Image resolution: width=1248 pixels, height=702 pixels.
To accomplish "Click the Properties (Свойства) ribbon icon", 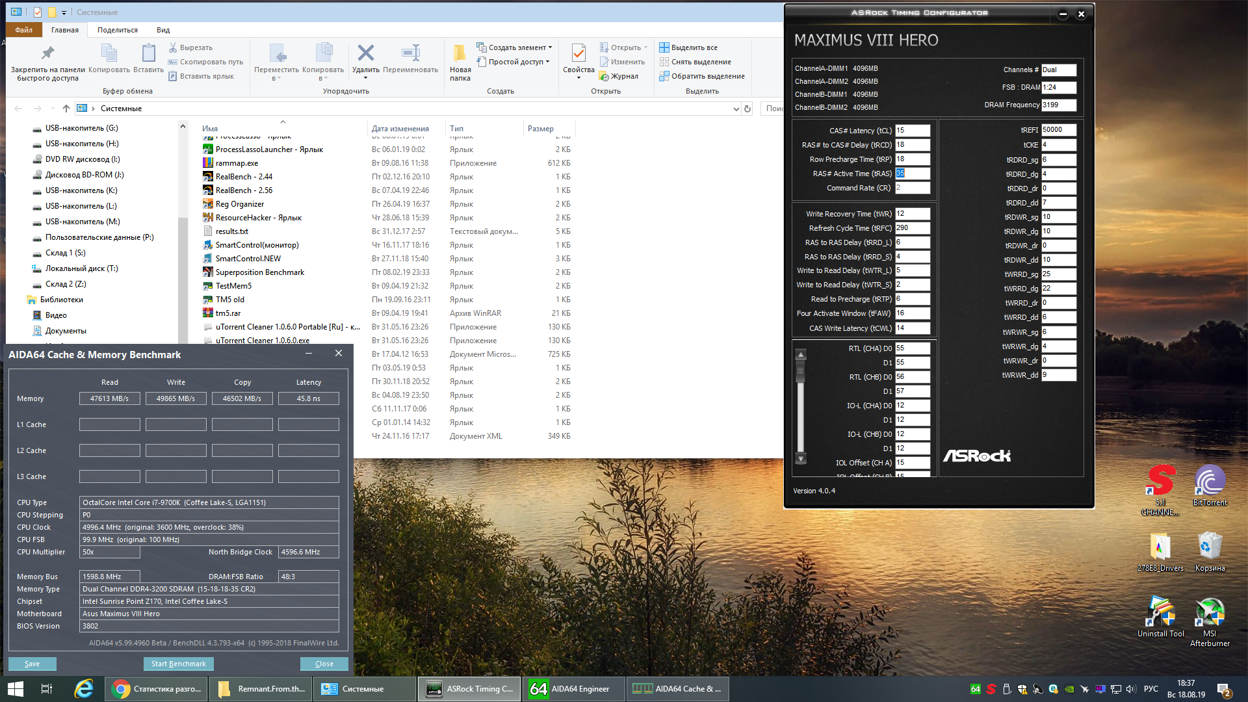I will point(578,54).
